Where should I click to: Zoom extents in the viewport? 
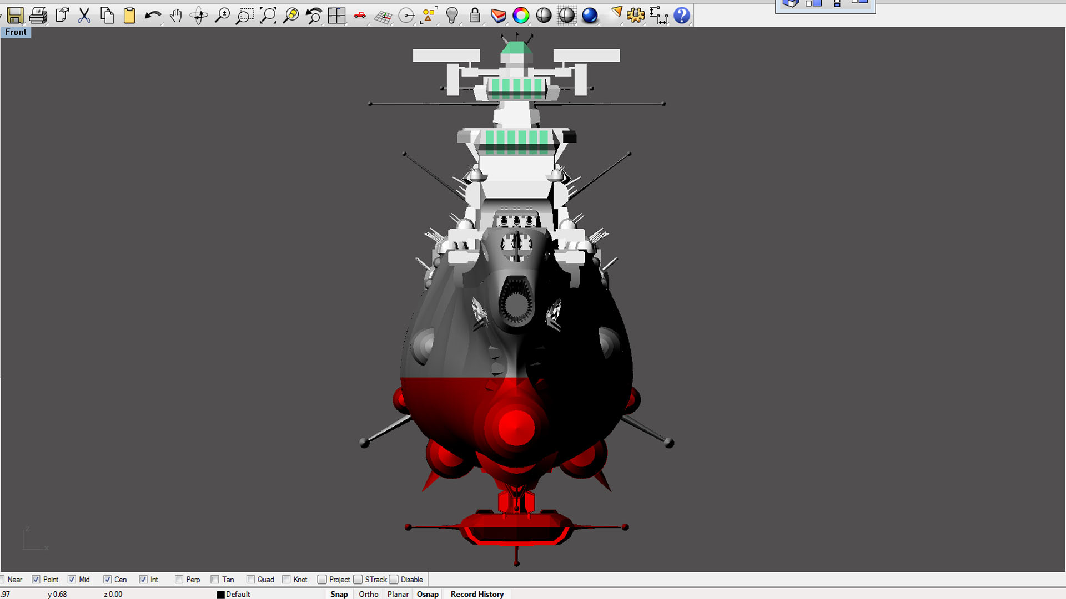click(x=268, y=15)
